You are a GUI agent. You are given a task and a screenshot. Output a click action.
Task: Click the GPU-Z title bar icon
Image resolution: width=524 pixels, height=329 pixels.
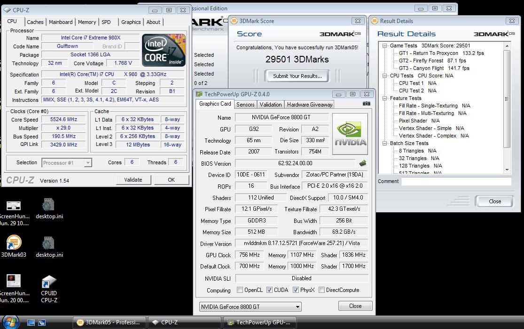pyautogui.click(x=199, y=94)
